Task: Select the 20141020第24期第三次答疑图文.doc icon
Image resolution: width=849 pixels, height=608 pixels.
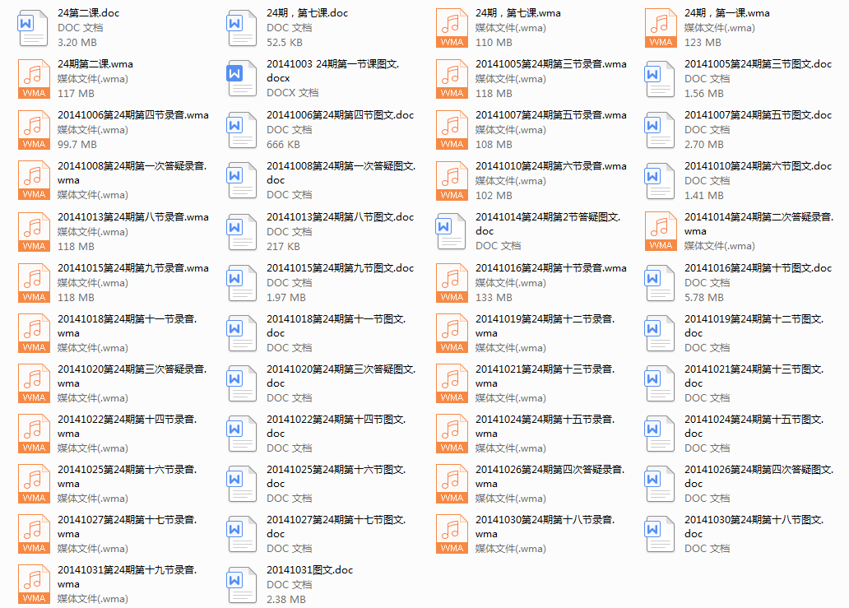Action: (243, 383)
